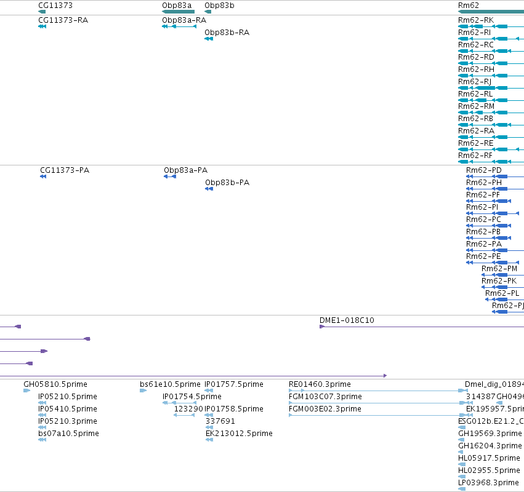Select transcript Rm62-RC
Image resolution: width=524 pixels, height=492 pixels.
[x=475, y=45]
